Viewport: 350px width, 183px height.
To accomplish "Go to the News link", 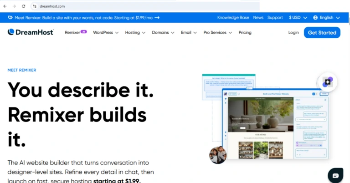I will coord(258,18).
